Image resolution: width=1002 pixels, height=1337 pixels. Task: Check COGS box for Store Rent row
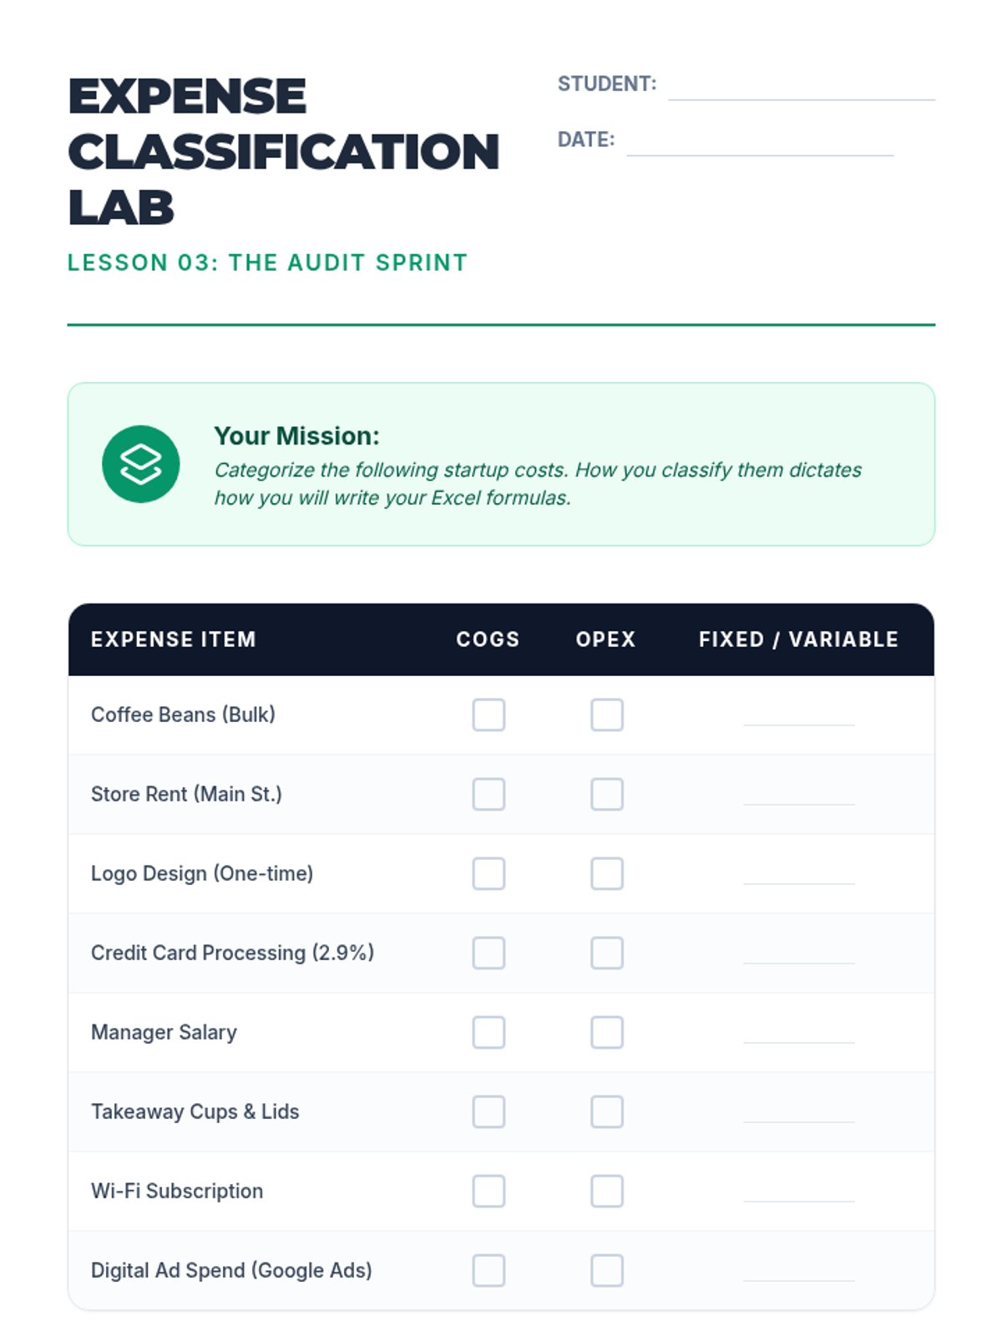click(488, 794)
